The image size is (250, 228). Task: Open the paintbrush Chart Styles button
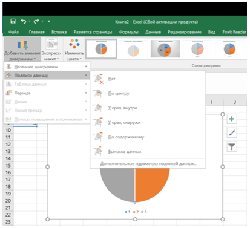pos(232,133)
